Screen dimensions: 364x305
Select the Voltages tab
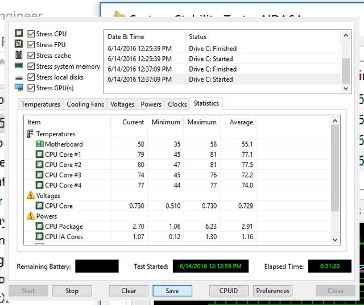coord(122,105)
